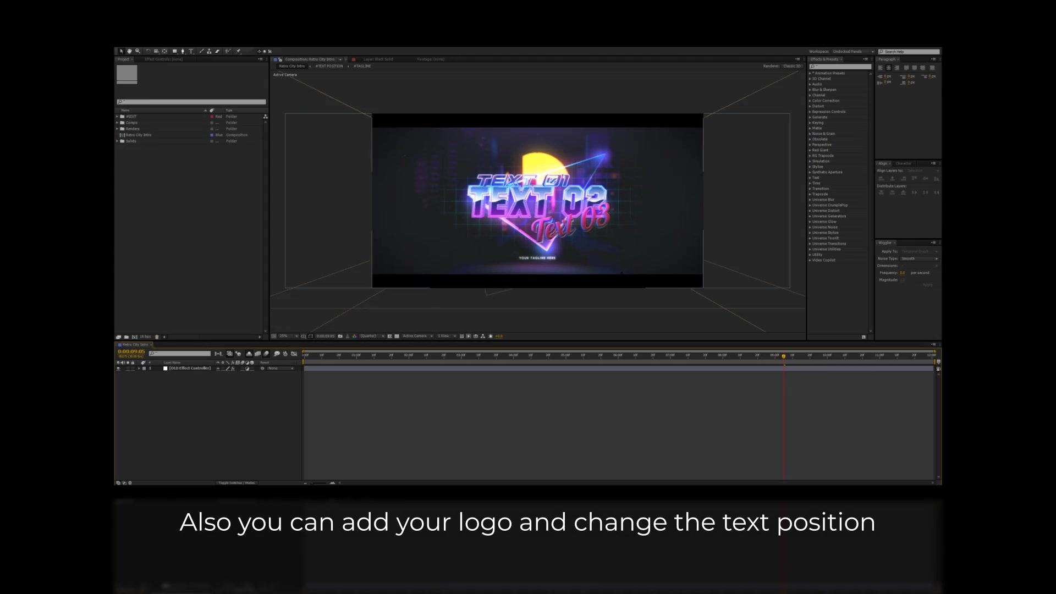The height and width of the screenshot is (594, 1056).
Task: Expand the Comps folder
Action: tap(117, 123)
